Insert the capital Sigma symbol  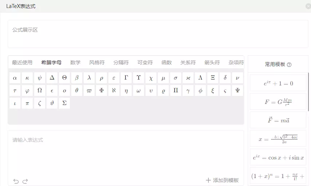(x=64, y=103)
